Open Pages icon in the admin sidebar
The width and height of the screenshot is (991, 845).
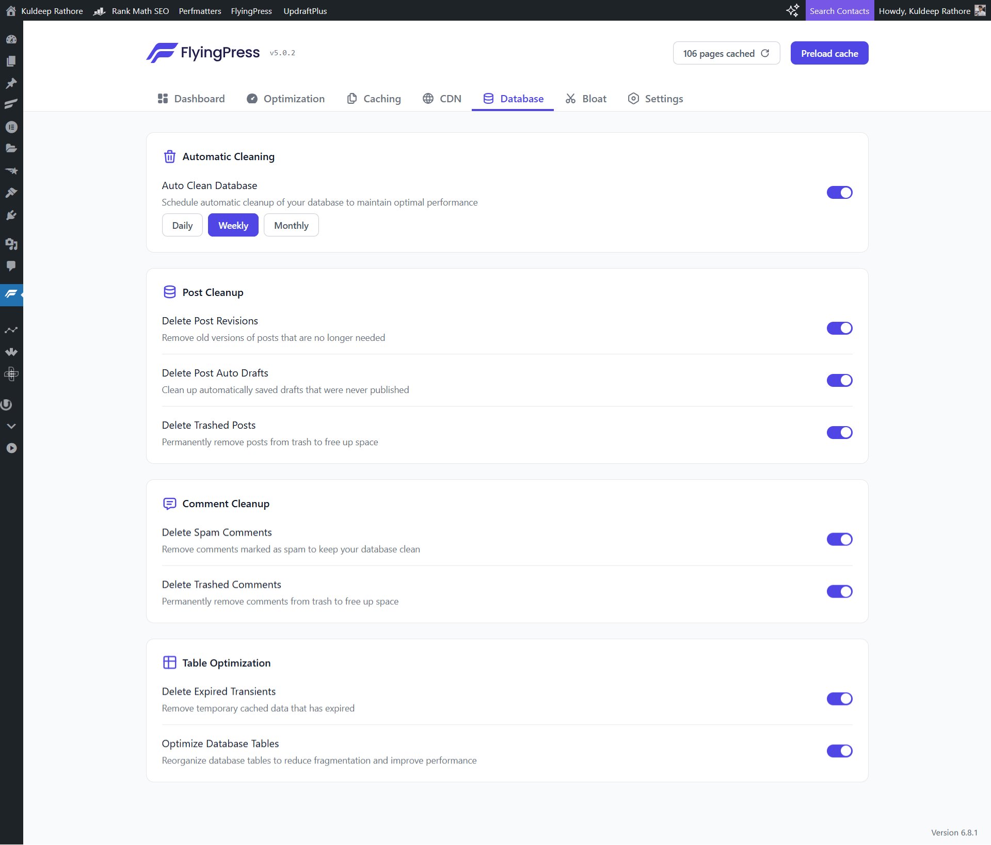[11, 61]
